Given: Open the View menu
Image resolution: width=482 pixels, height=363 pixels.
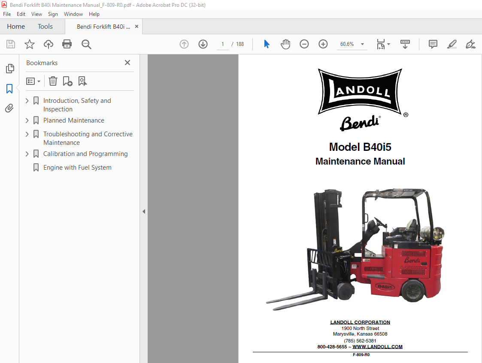Looking at the screenshot, I should coord(36,14).
